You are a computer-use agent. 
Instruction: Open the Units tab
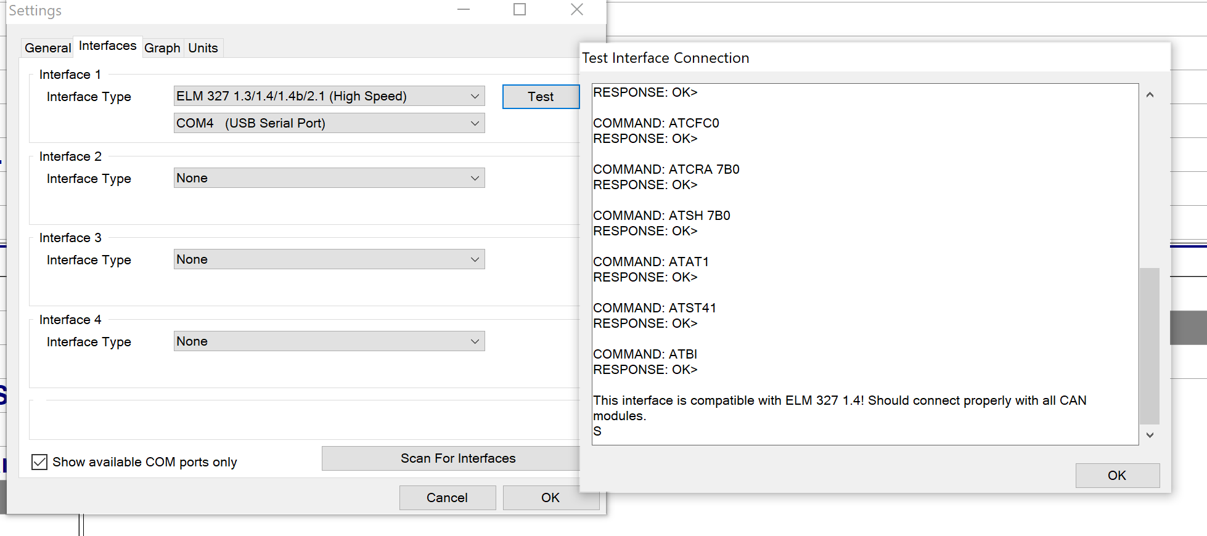[203, 48]
